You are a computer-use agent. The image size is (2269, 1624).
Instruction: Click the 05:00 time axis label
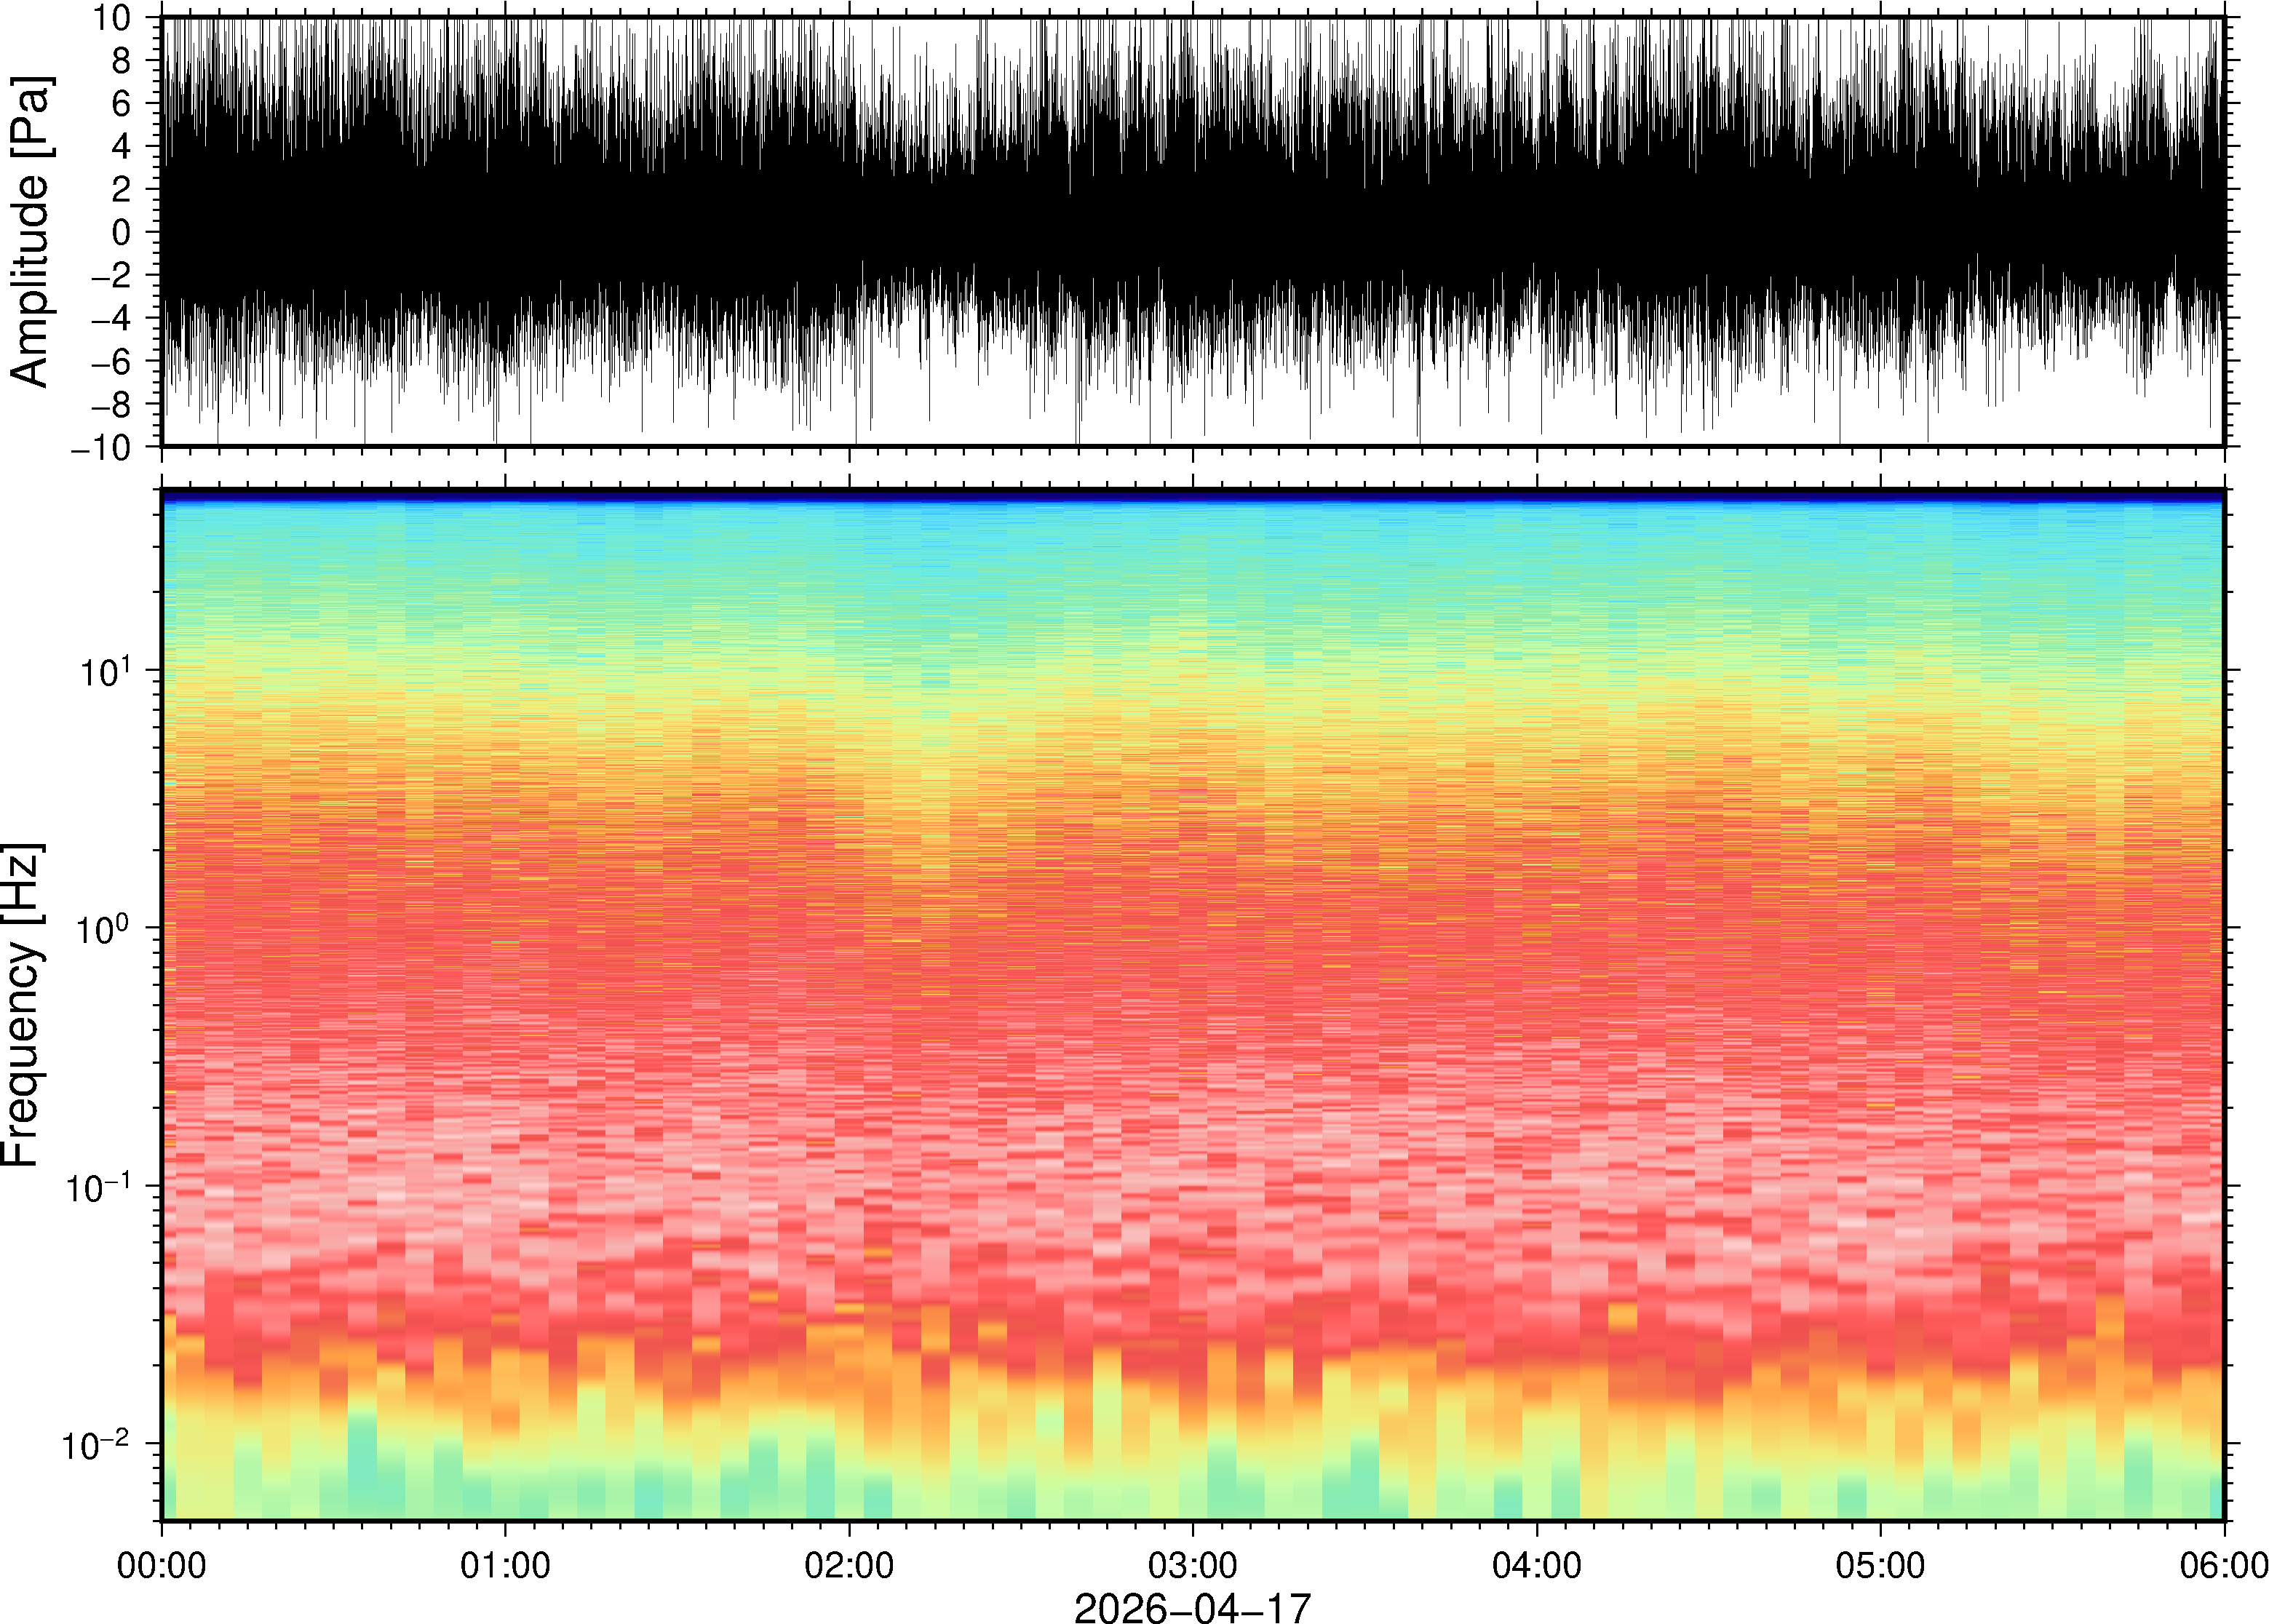coord(1880,1565)
